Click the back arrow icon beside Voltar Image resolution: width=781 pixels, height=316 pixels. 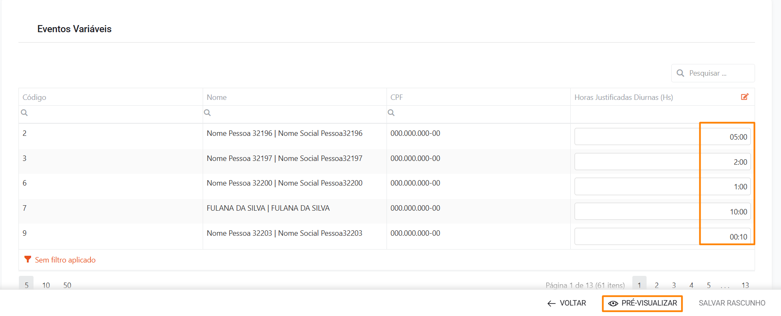click(x=552, y=303)
